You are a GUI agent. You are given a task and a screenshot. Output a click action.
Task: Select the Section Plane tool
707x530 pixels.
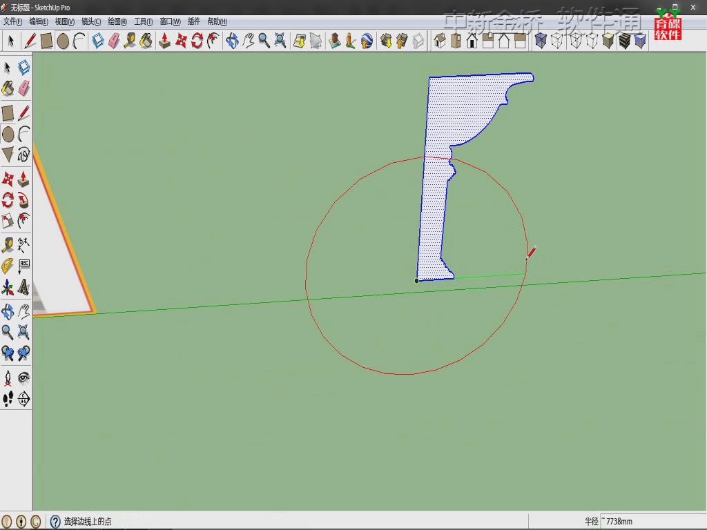[24, 398]
